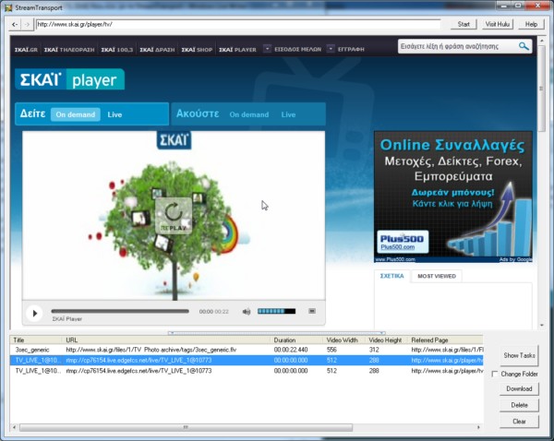
Task: Click the search magnifier icon
Action: tap(524, 46)
